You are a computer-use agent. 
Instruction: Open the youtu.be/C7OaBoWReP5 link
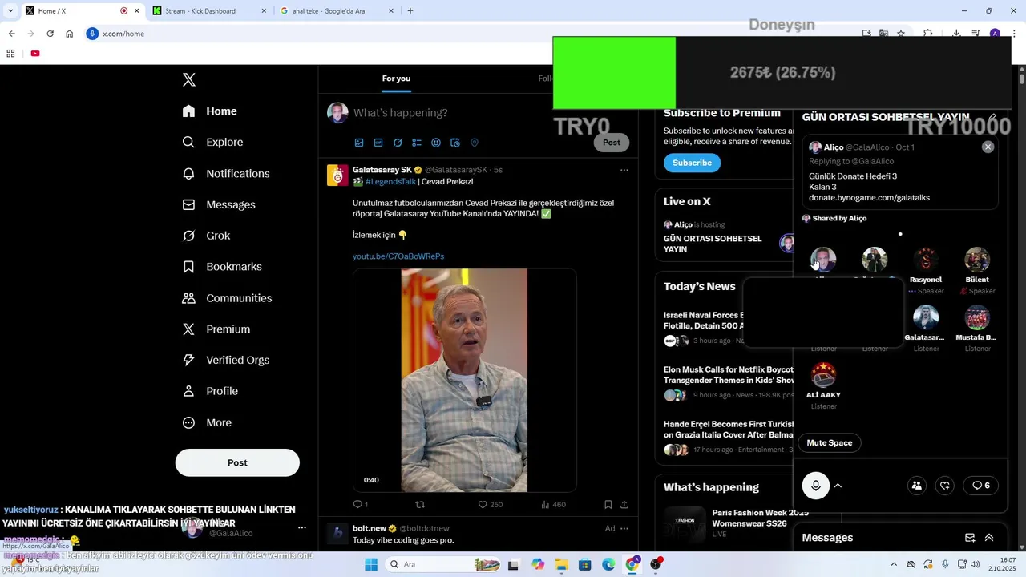point(398,256)
